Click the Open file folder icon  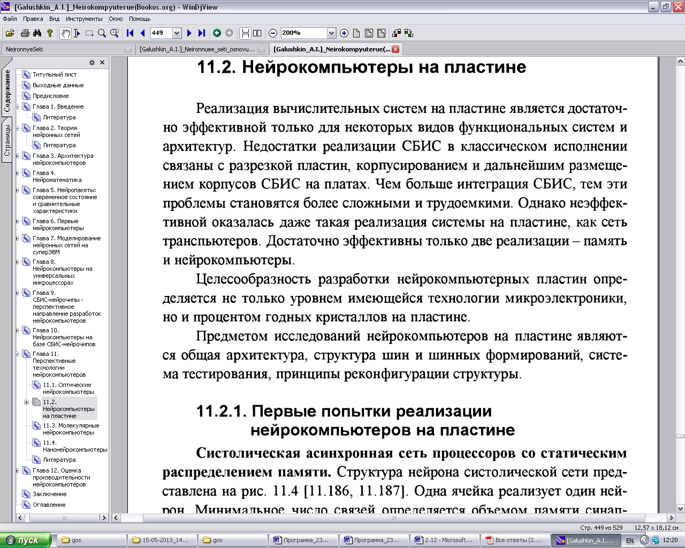10,33
